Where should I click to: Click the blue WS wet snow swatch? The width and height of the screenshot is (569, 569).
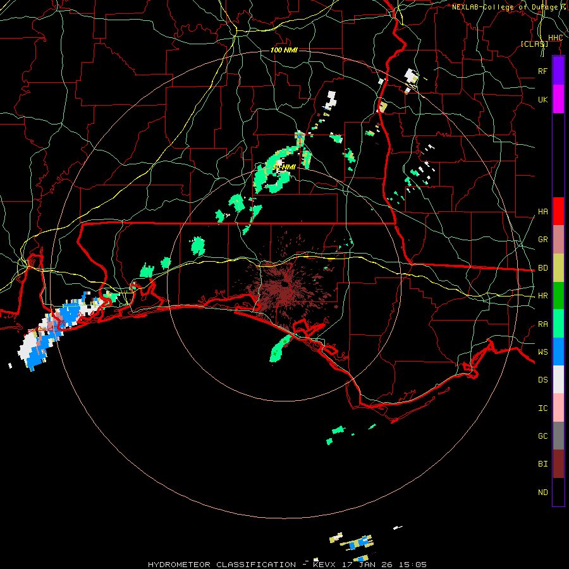coord(558,352)
